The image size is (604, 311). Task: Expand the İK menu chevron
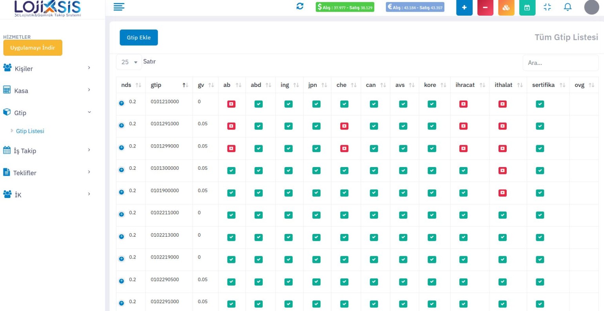click(89, 194)
